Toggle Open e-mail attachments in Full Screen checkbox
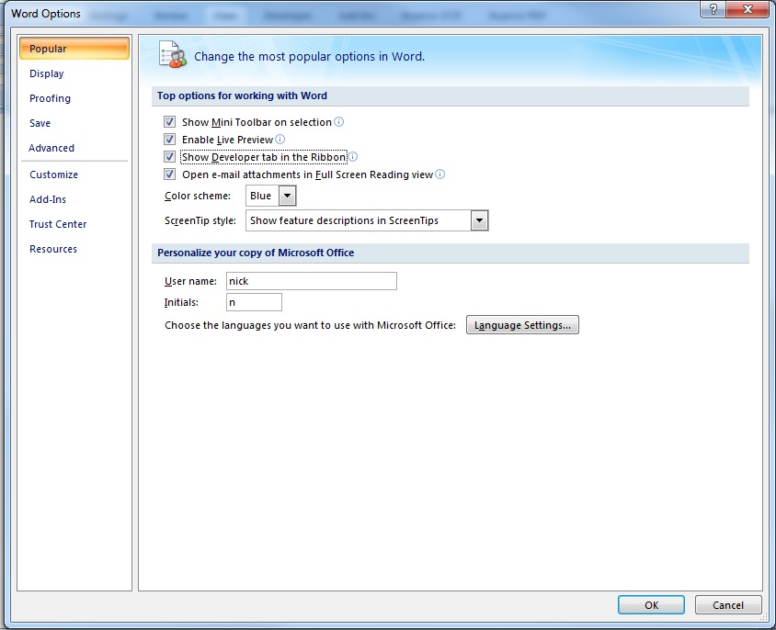This screenshot has height=630, width=776. 169,174
